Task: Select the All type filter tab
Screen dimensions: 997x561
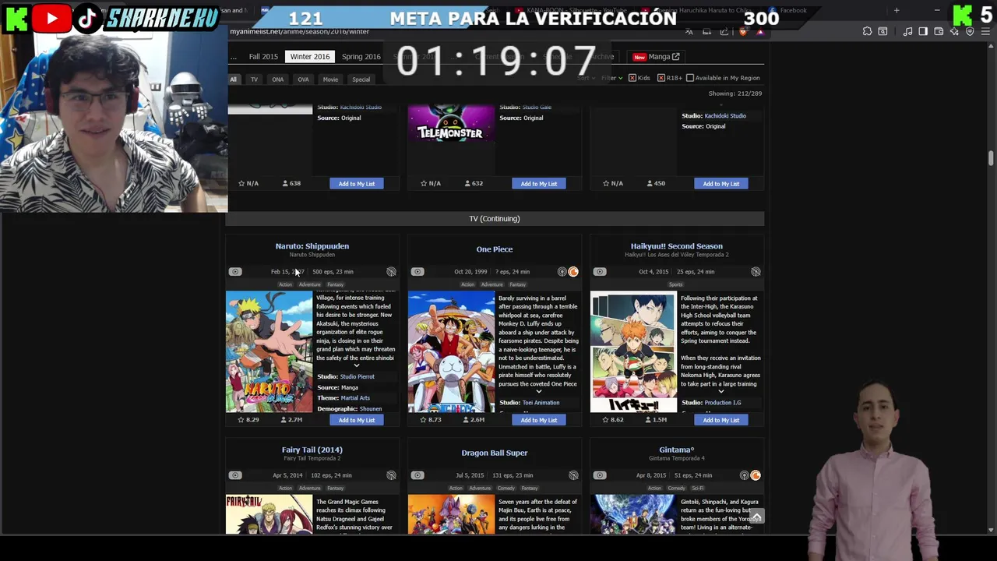Action: 233,79
